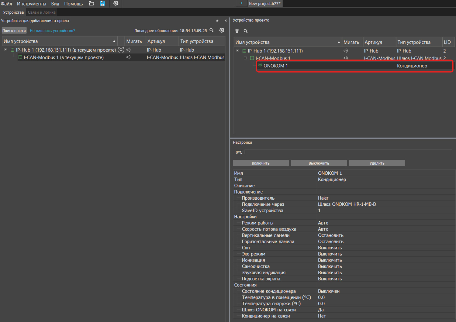Undock the Устройства для добавления panel

click(x=217, y=21)
